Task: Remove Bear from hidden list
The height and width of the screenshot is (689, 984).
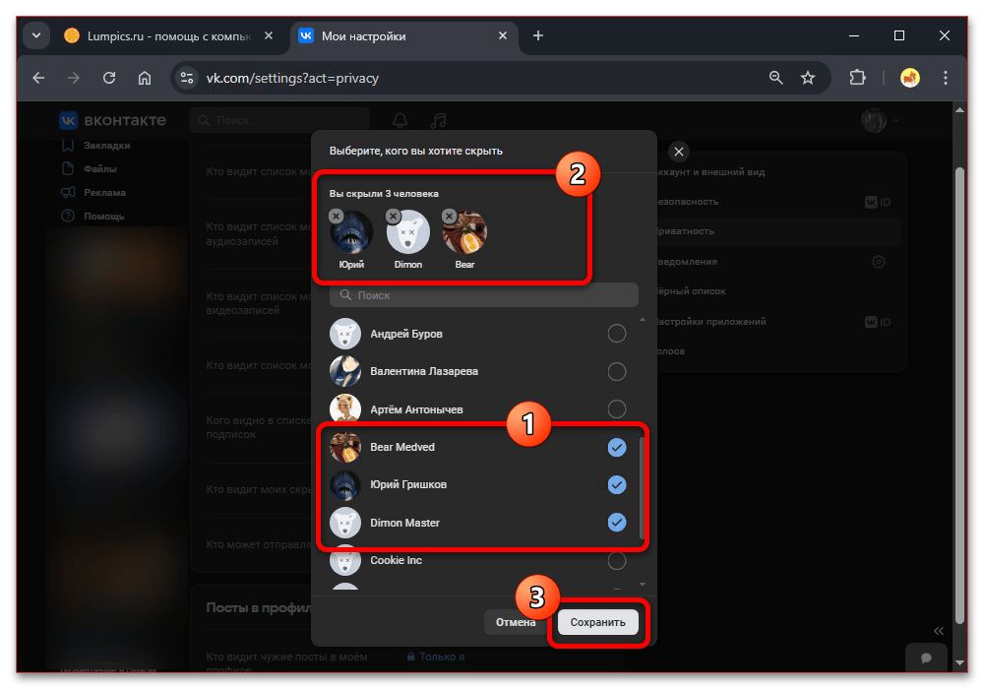Action: (449, 216)
